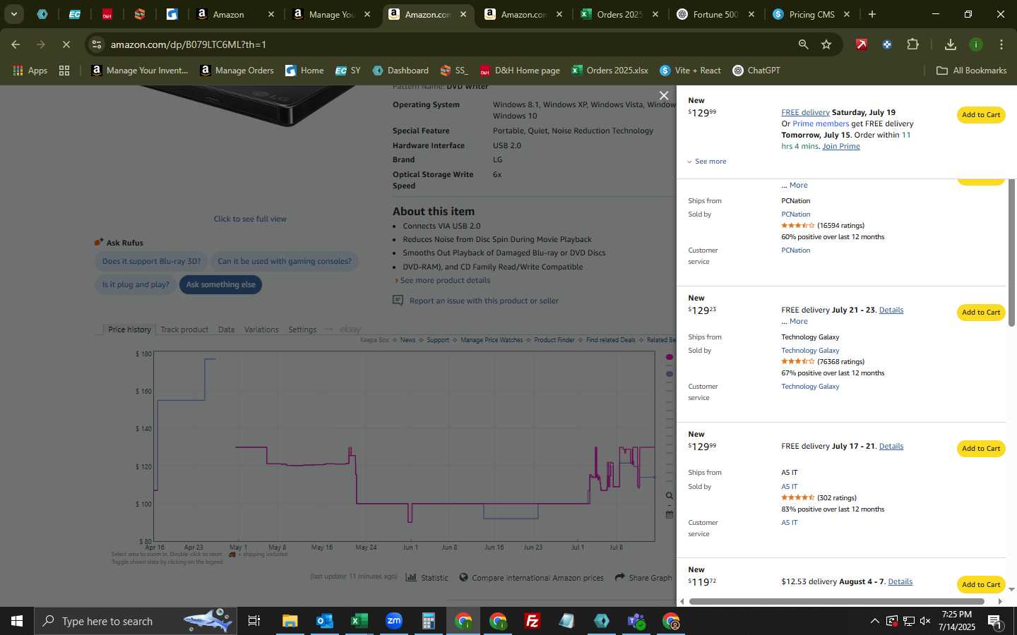1017x635 pixels.
Task: Open Apps bookmarks shortcut
Action: tap(30, 71)
